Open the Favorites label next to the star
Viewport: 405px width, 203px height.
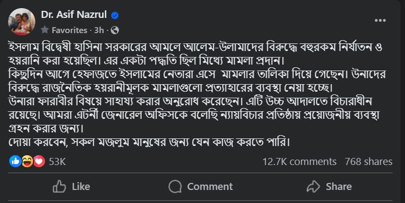point(69,30)
